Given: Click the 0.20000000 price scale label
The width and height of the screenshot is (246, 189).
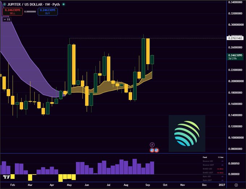Looking at the screenshot, I should (x=236, y=81).
